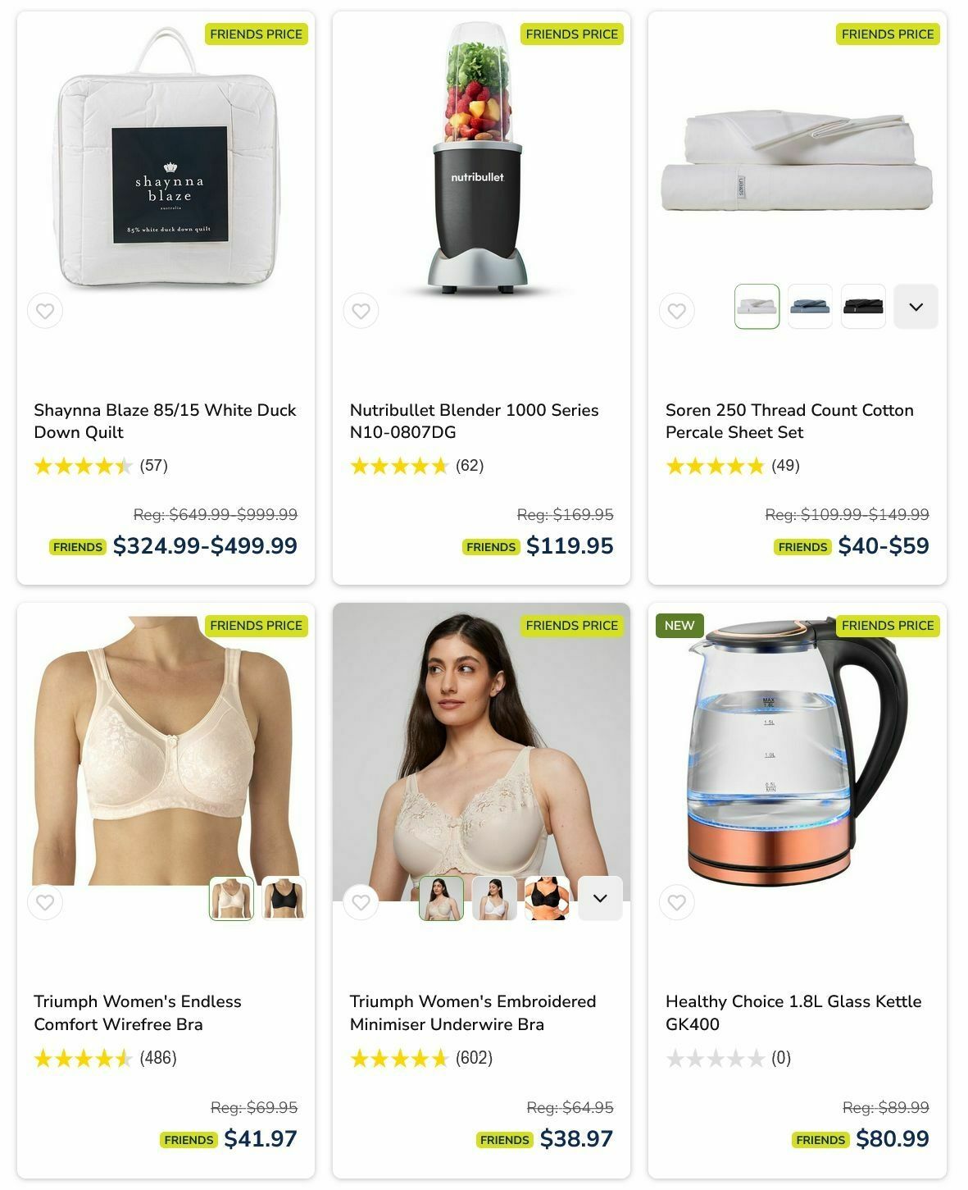
Task: Choose the white Minimiser Underwire Bra variant
Action: click(494, 898)
